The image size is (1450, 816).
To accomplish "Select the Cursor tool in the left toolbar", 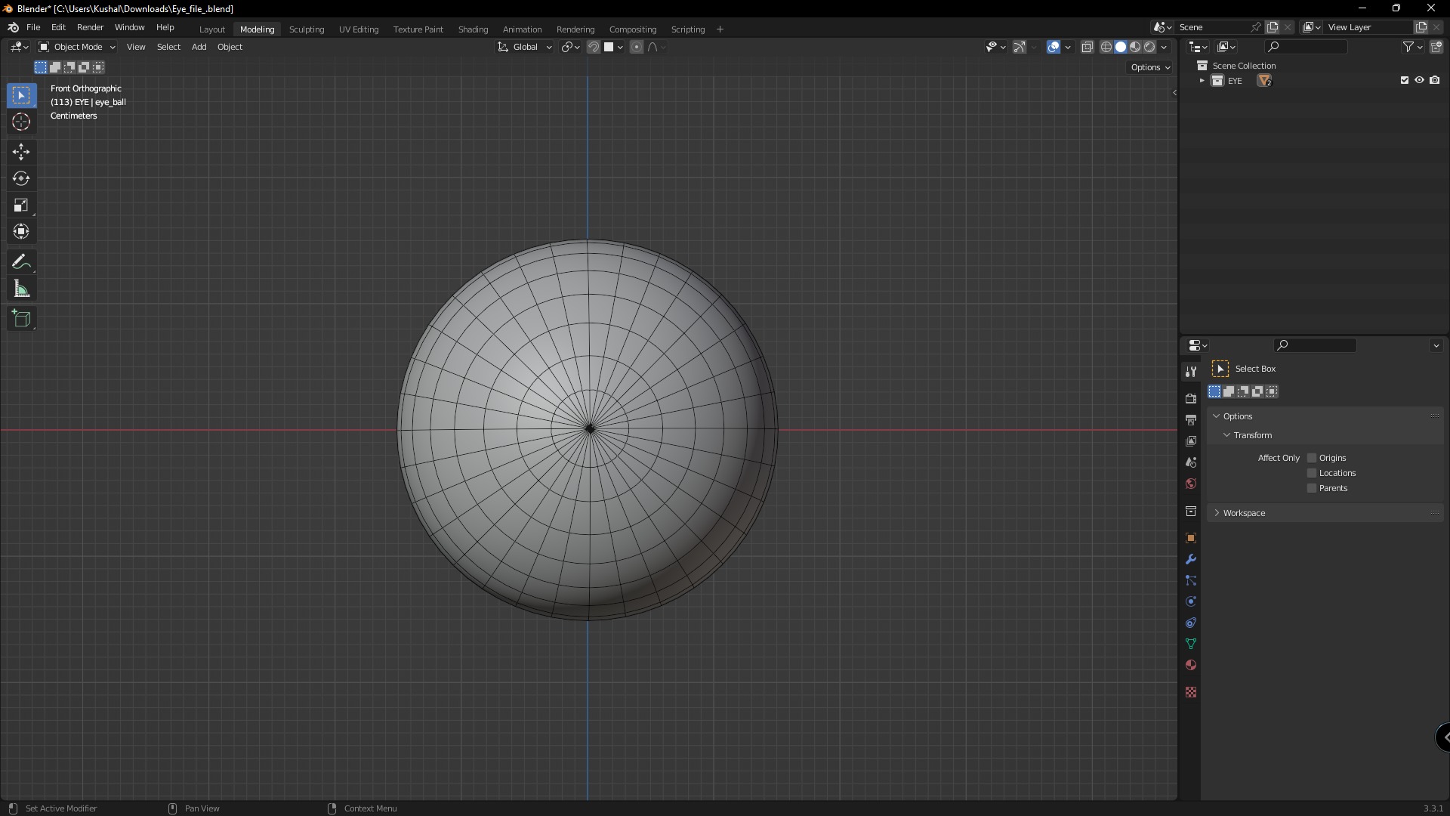I will [x=21, y=122].
